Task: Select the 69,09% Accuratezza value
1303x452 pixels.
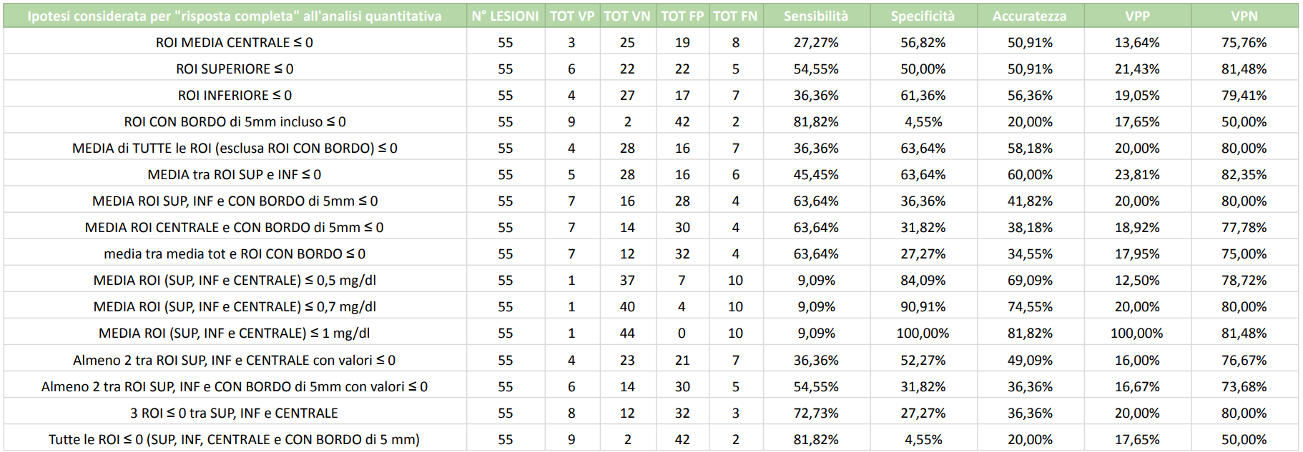Action: (x=1029, y=280)
